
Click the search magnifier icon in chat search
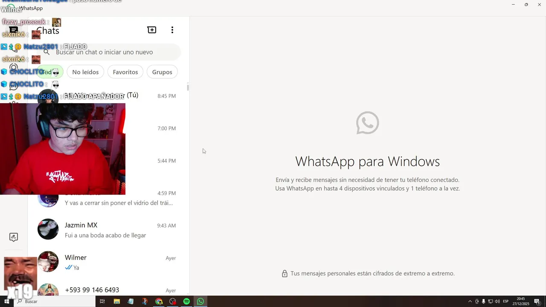(x=46, y=52)
